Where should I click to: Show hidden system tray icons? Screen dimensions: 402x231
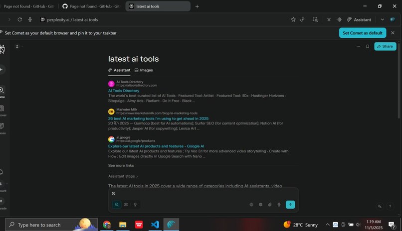(327, 225)
